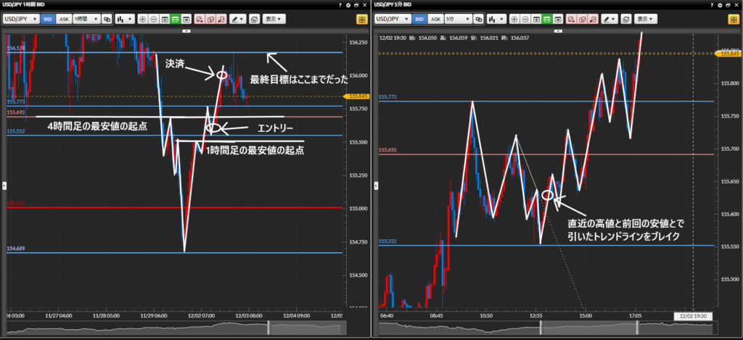743x340 pixels.
Task: Open the 表示 menu on right chart
Action: [646, 19]
